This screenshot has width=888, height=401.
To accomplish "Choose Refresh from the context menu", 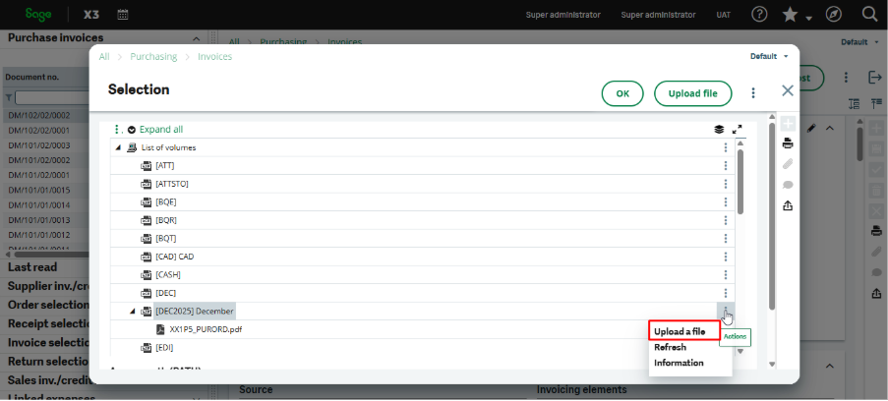I will point(670,347).
